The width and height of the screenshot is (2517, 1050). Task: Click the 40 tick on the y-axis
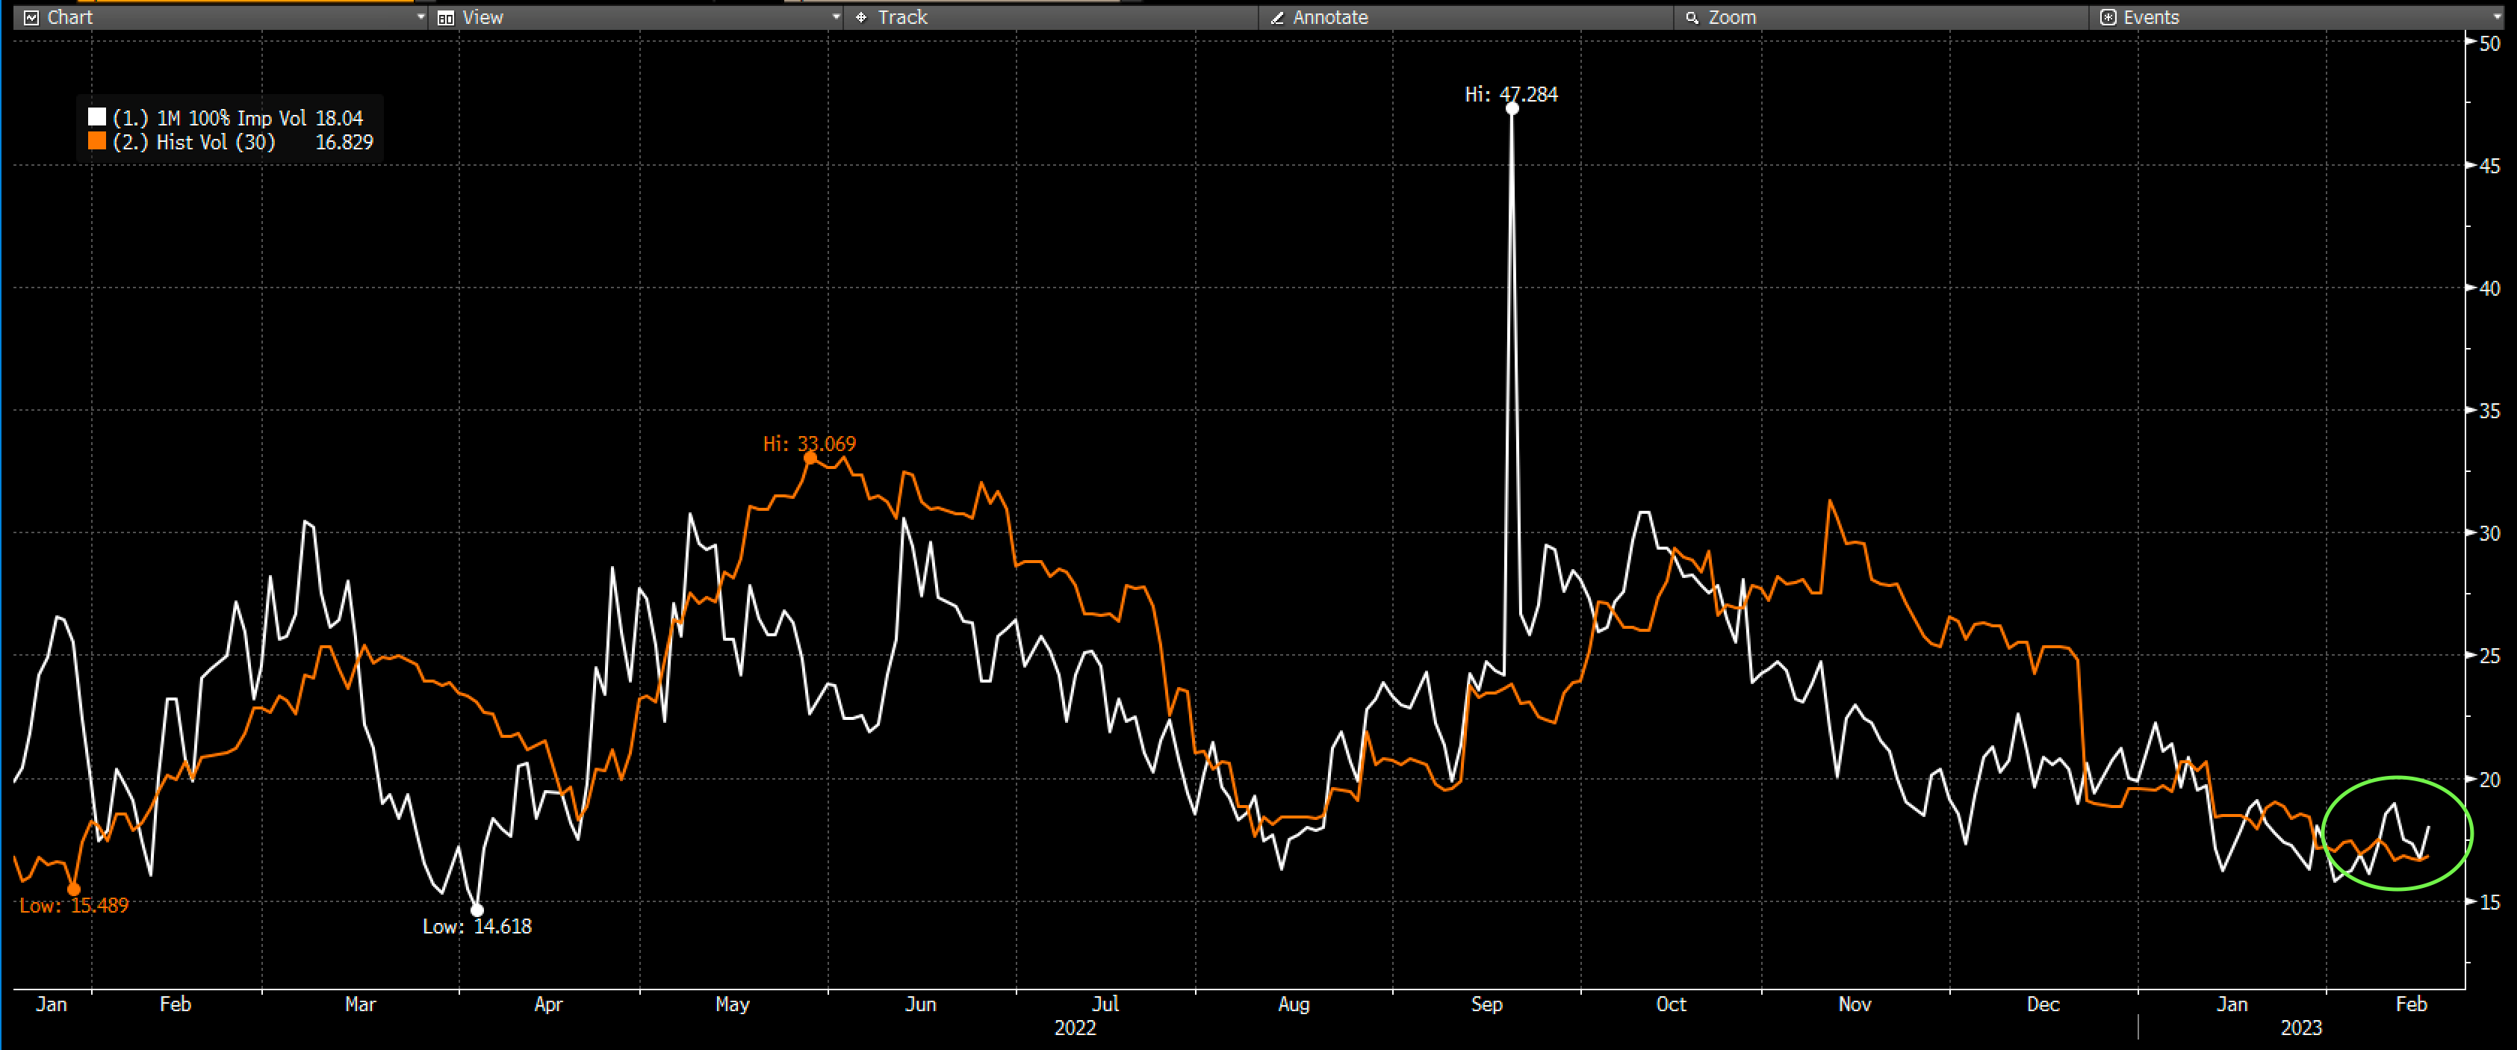2489,288
